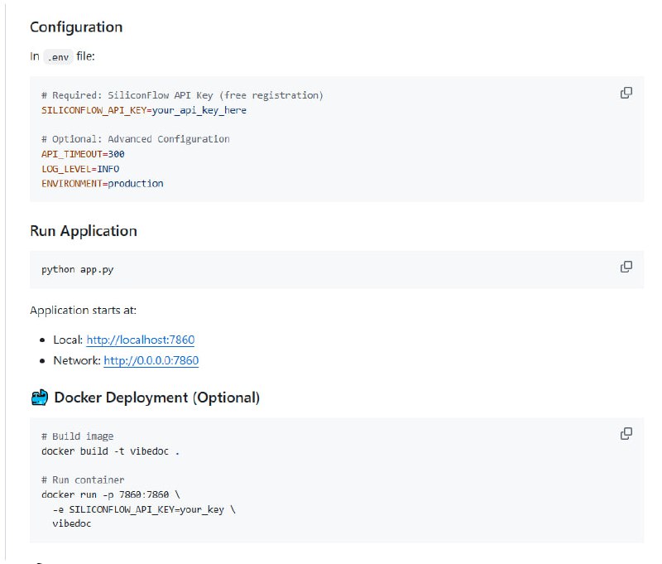Screen dimensions: 662x564
Task: Click the SILICONFLOW_API_KEY=your_api_key_here line
Action: [x=143, y=110]
